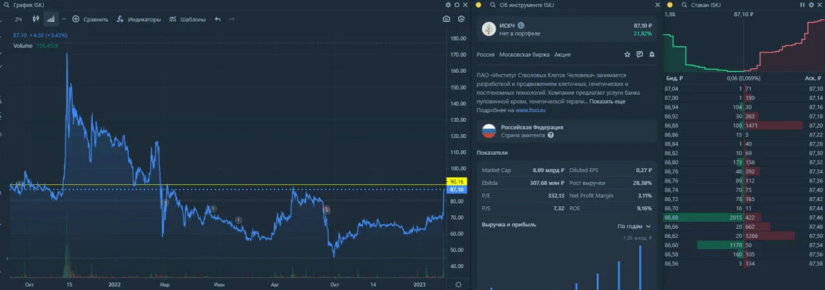This screenshot has height=290, width=825.
Task: Click the Russian Federation flag icon
Action: [489, 131]
